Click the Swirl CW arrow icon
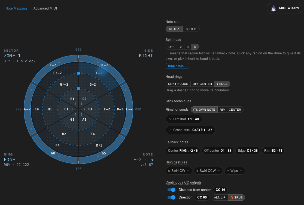304x205 pixels. pyautogui.click(x=169, y=171)
